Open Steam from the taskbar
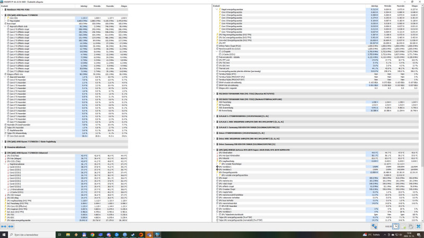424x238 pixels. [x=133, y=235]
